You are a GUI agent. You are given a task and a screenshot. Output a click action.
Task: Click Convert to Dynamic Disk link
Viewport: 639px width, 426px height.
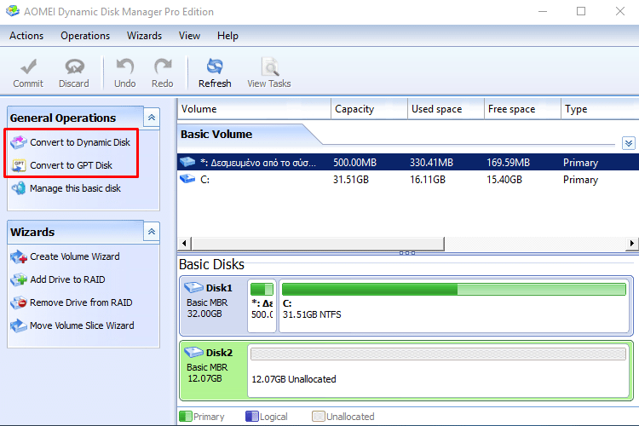[80, 142]
